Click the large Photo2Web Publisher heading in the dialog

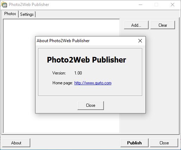87,60
